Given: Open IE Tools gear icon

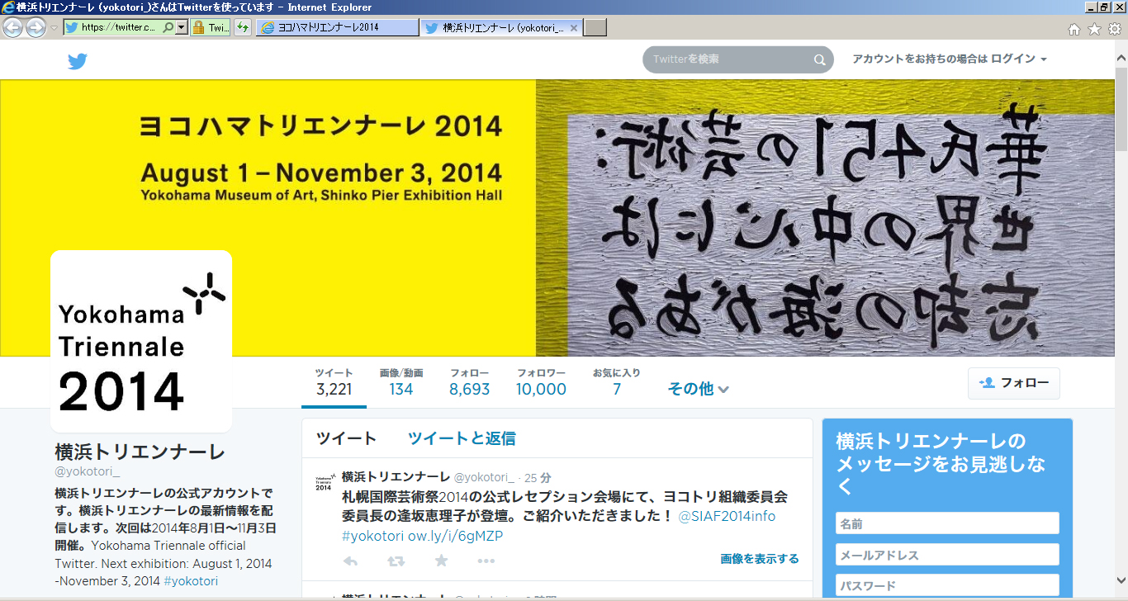Looking at the screenshot, I should click(1114, 29).
